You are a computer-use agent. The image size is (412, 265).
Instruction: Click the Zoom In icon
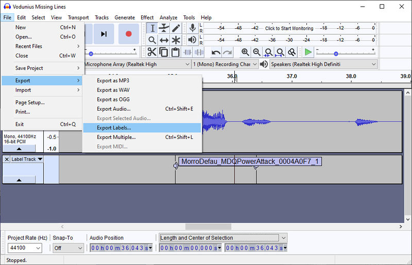click(245, 52)
